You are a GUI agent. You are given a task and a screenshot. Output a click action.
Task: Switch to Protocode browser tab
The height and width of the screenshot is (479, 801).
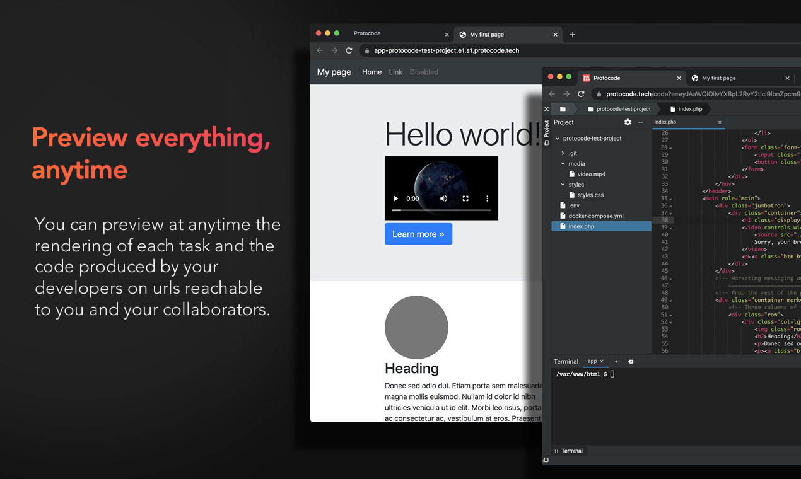pos(631,78)
